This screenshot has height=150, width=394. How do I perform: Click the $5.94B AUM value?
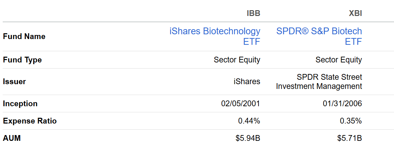click(x=248, y=138)
